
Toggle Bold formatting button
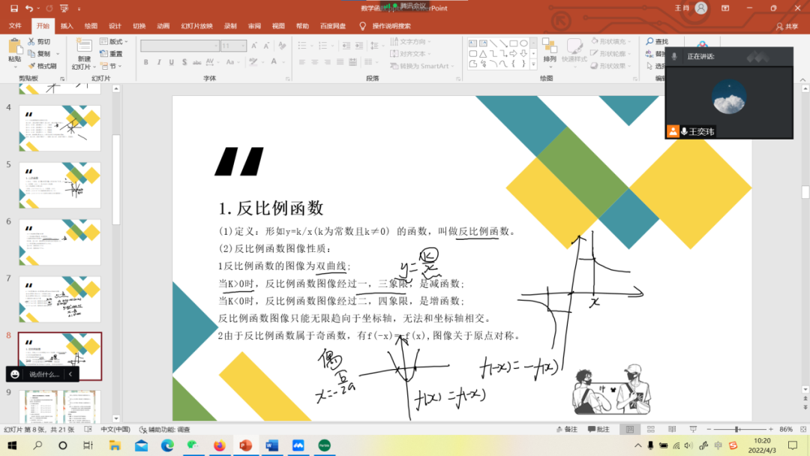tap(145, 62)
